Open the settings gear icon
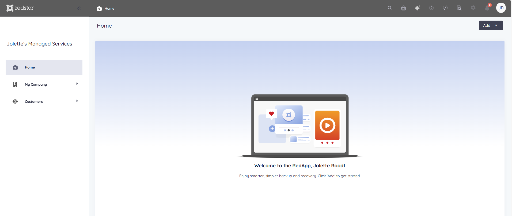512x216 pixels. pos(473,8)
